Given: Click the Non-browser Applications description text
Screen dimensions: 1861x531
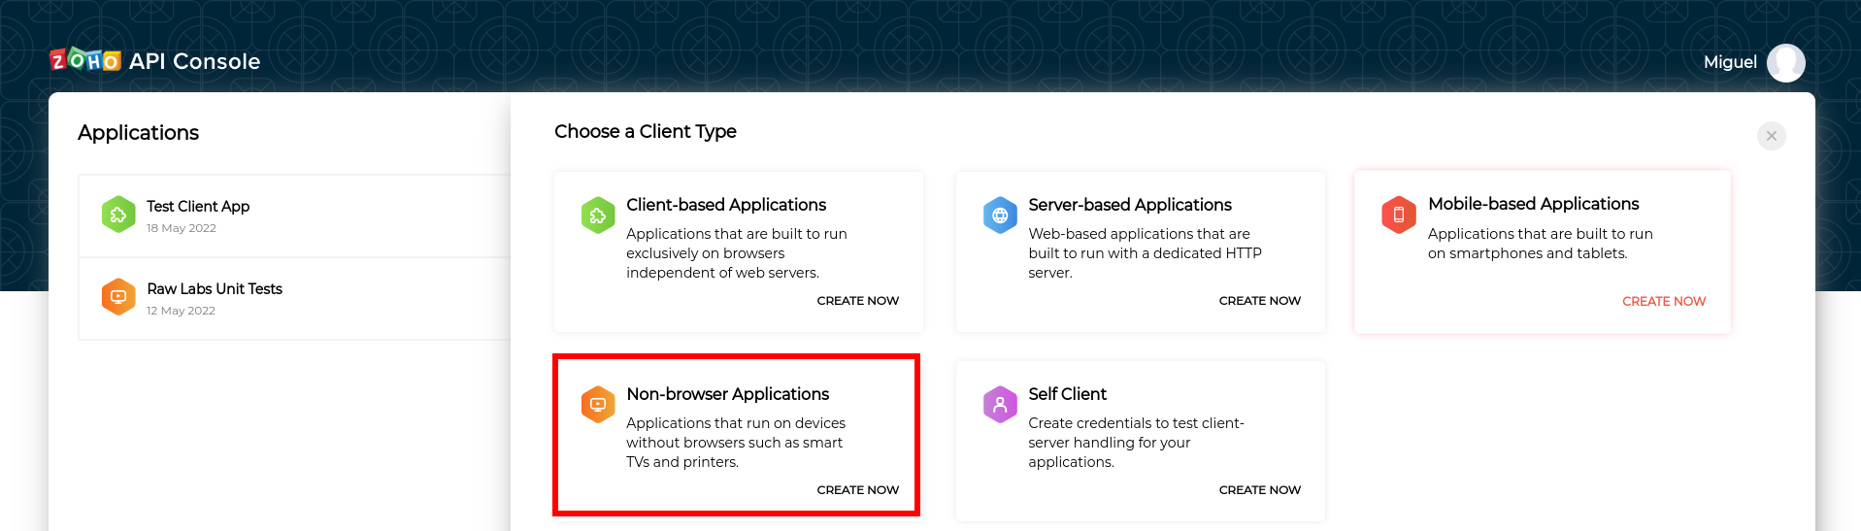Looking at the screenshot, I should pyautogui.click(x=736, y=443).
